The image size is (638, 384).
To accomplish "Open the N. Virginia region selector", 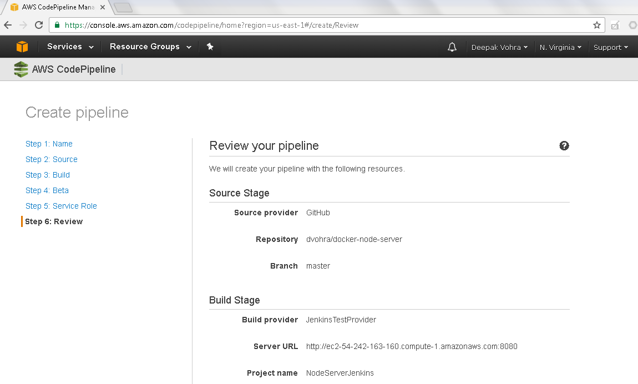I will tap(560, 47).
